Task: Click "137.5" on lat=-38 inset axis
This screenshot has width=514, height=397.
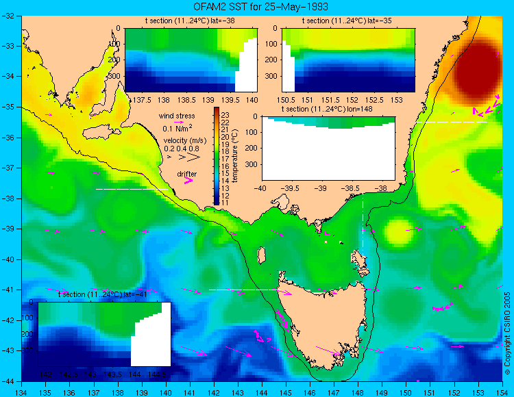Action: (x=142, y=99)
